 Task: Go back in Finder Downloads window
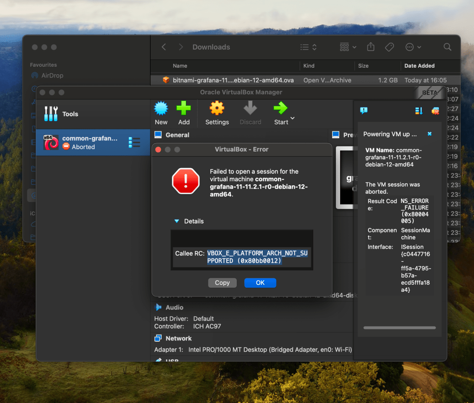pyautogui.click(x=164, y=47)
